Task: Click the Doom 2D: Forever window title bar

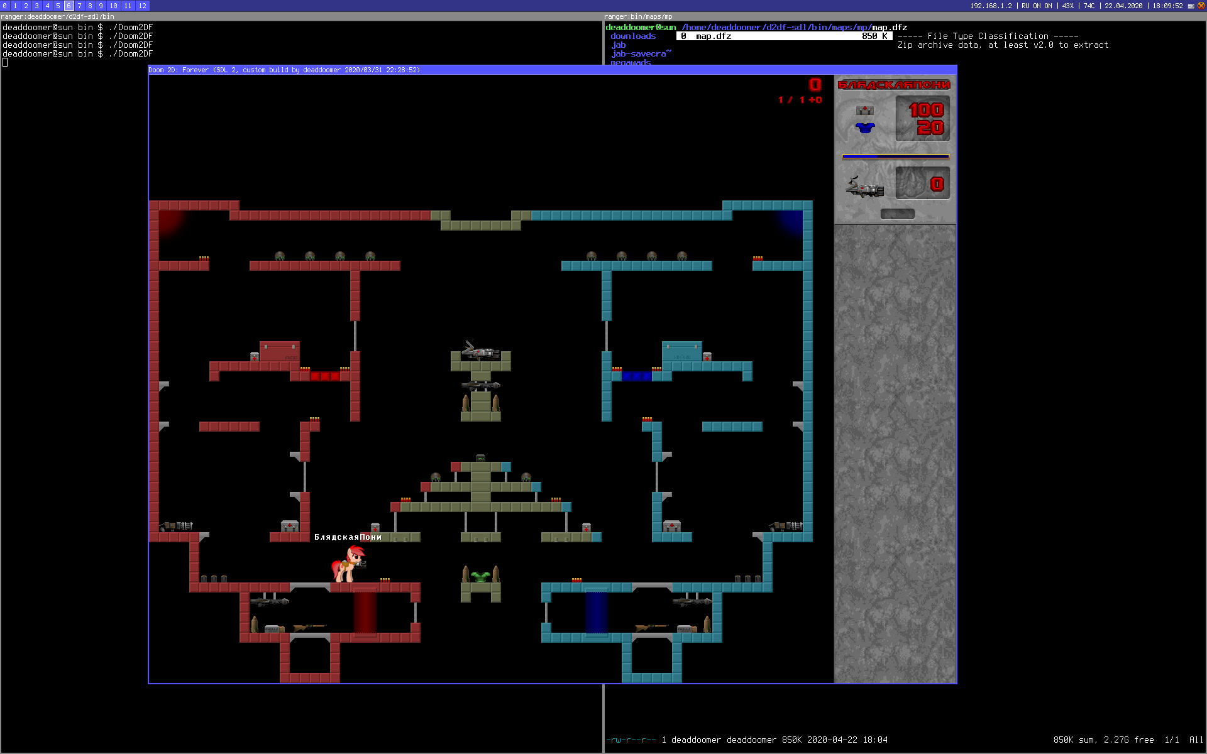Action: 553,70
